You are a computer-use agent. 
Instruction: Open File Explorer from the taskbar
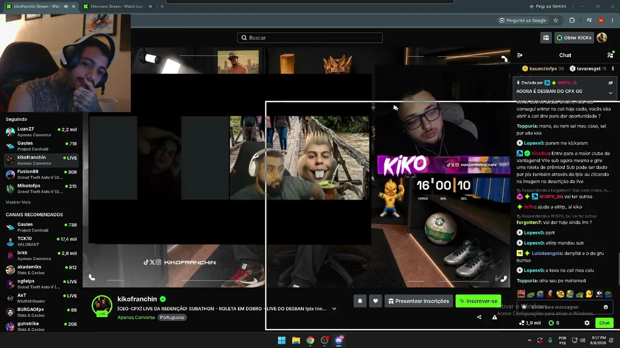pyautogui.click(x=296, y=340)
